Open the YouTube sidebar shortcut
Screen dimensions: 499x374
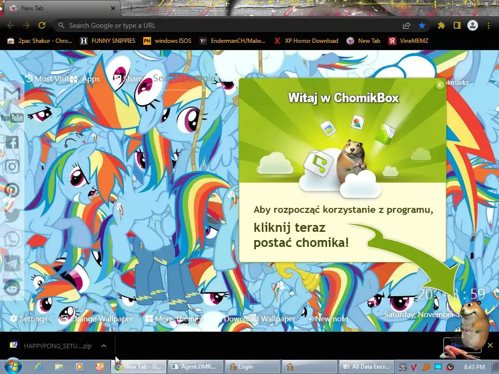pyautogui.click(x=12, y=118)
